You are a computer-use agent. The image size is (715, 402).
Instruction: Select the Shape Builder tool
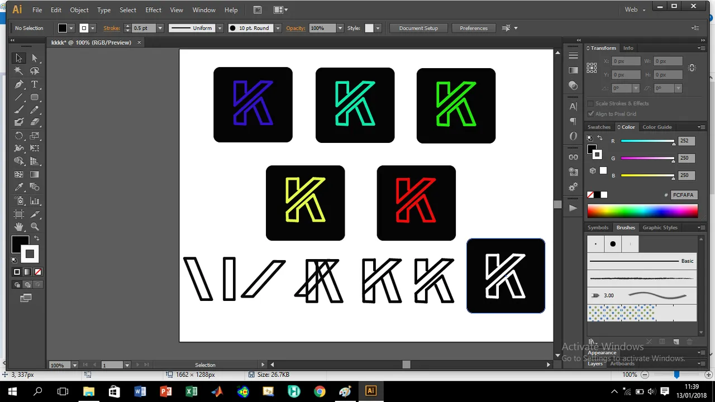click(x=19, y=161)
